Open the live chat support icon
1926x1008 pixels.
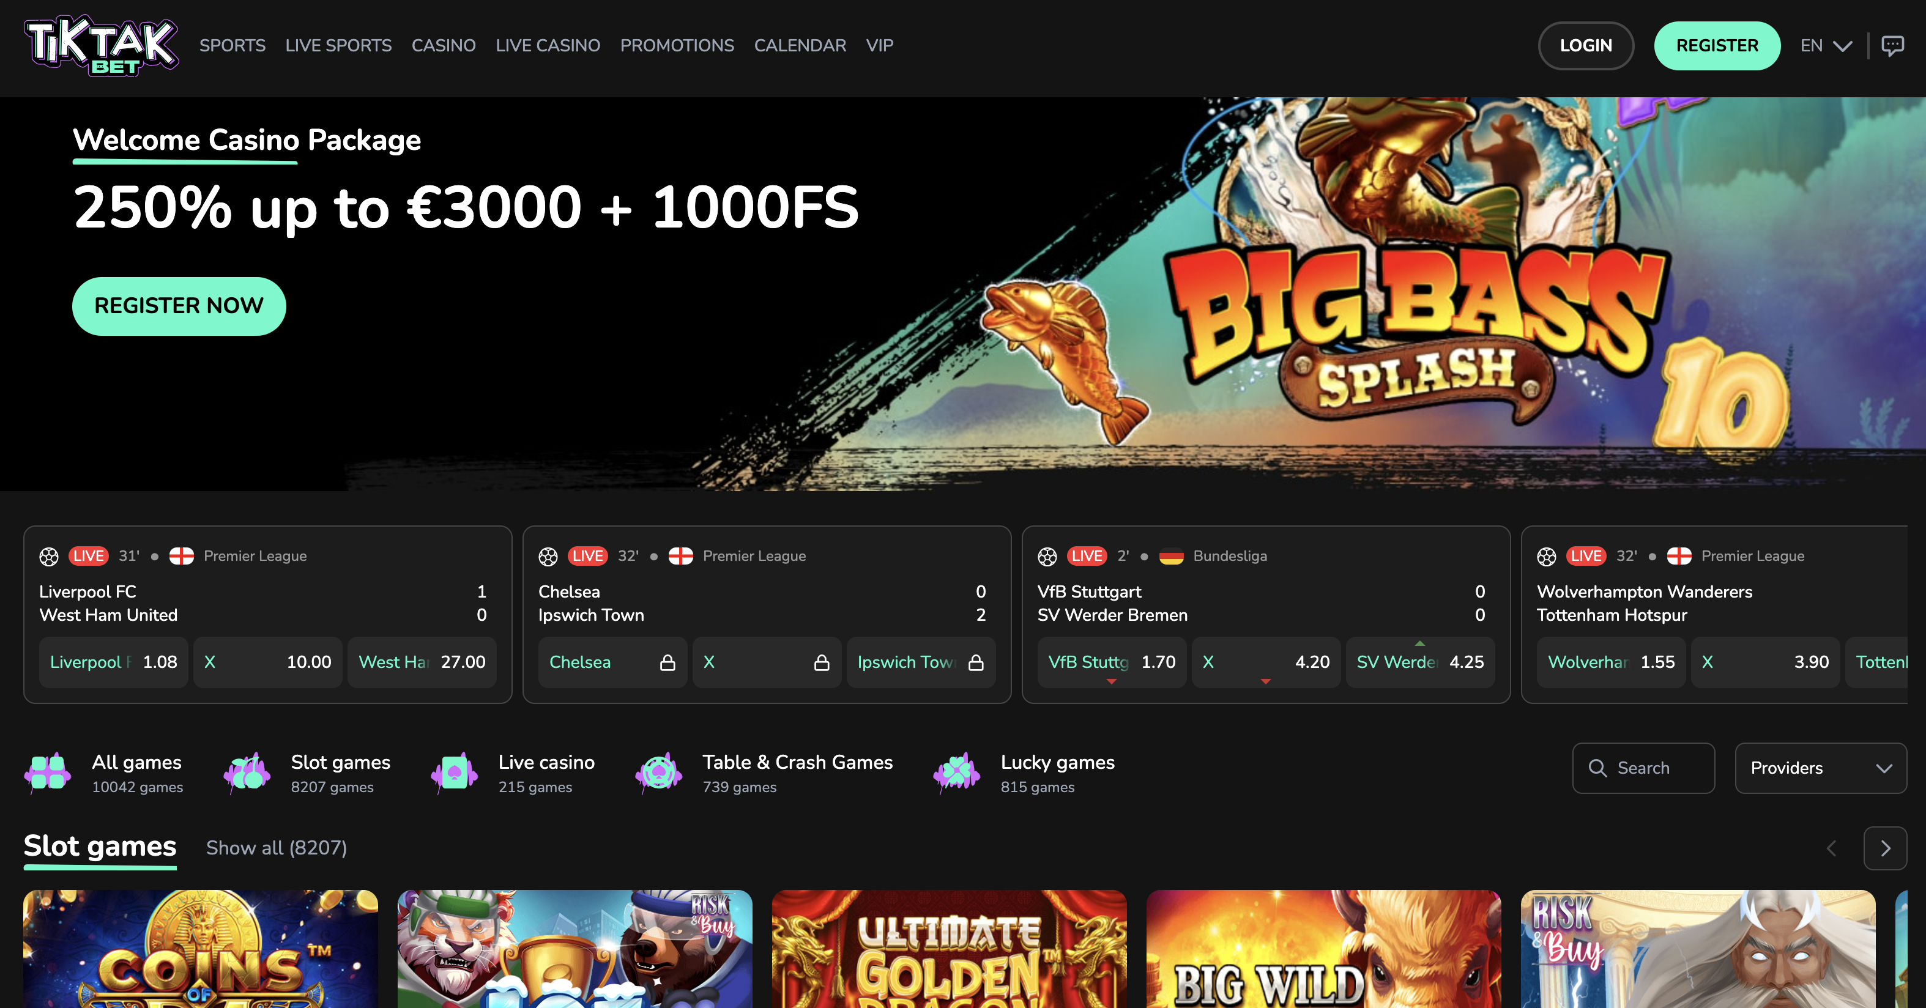pos(1892,46)
